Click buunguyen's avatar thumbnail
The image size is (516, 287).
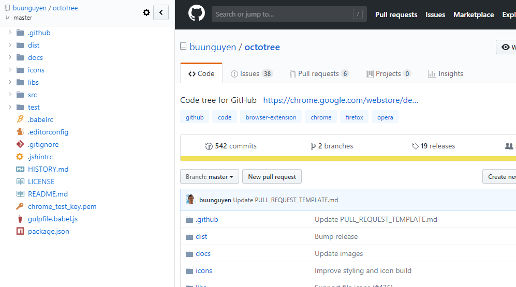(x=190, y=200)
